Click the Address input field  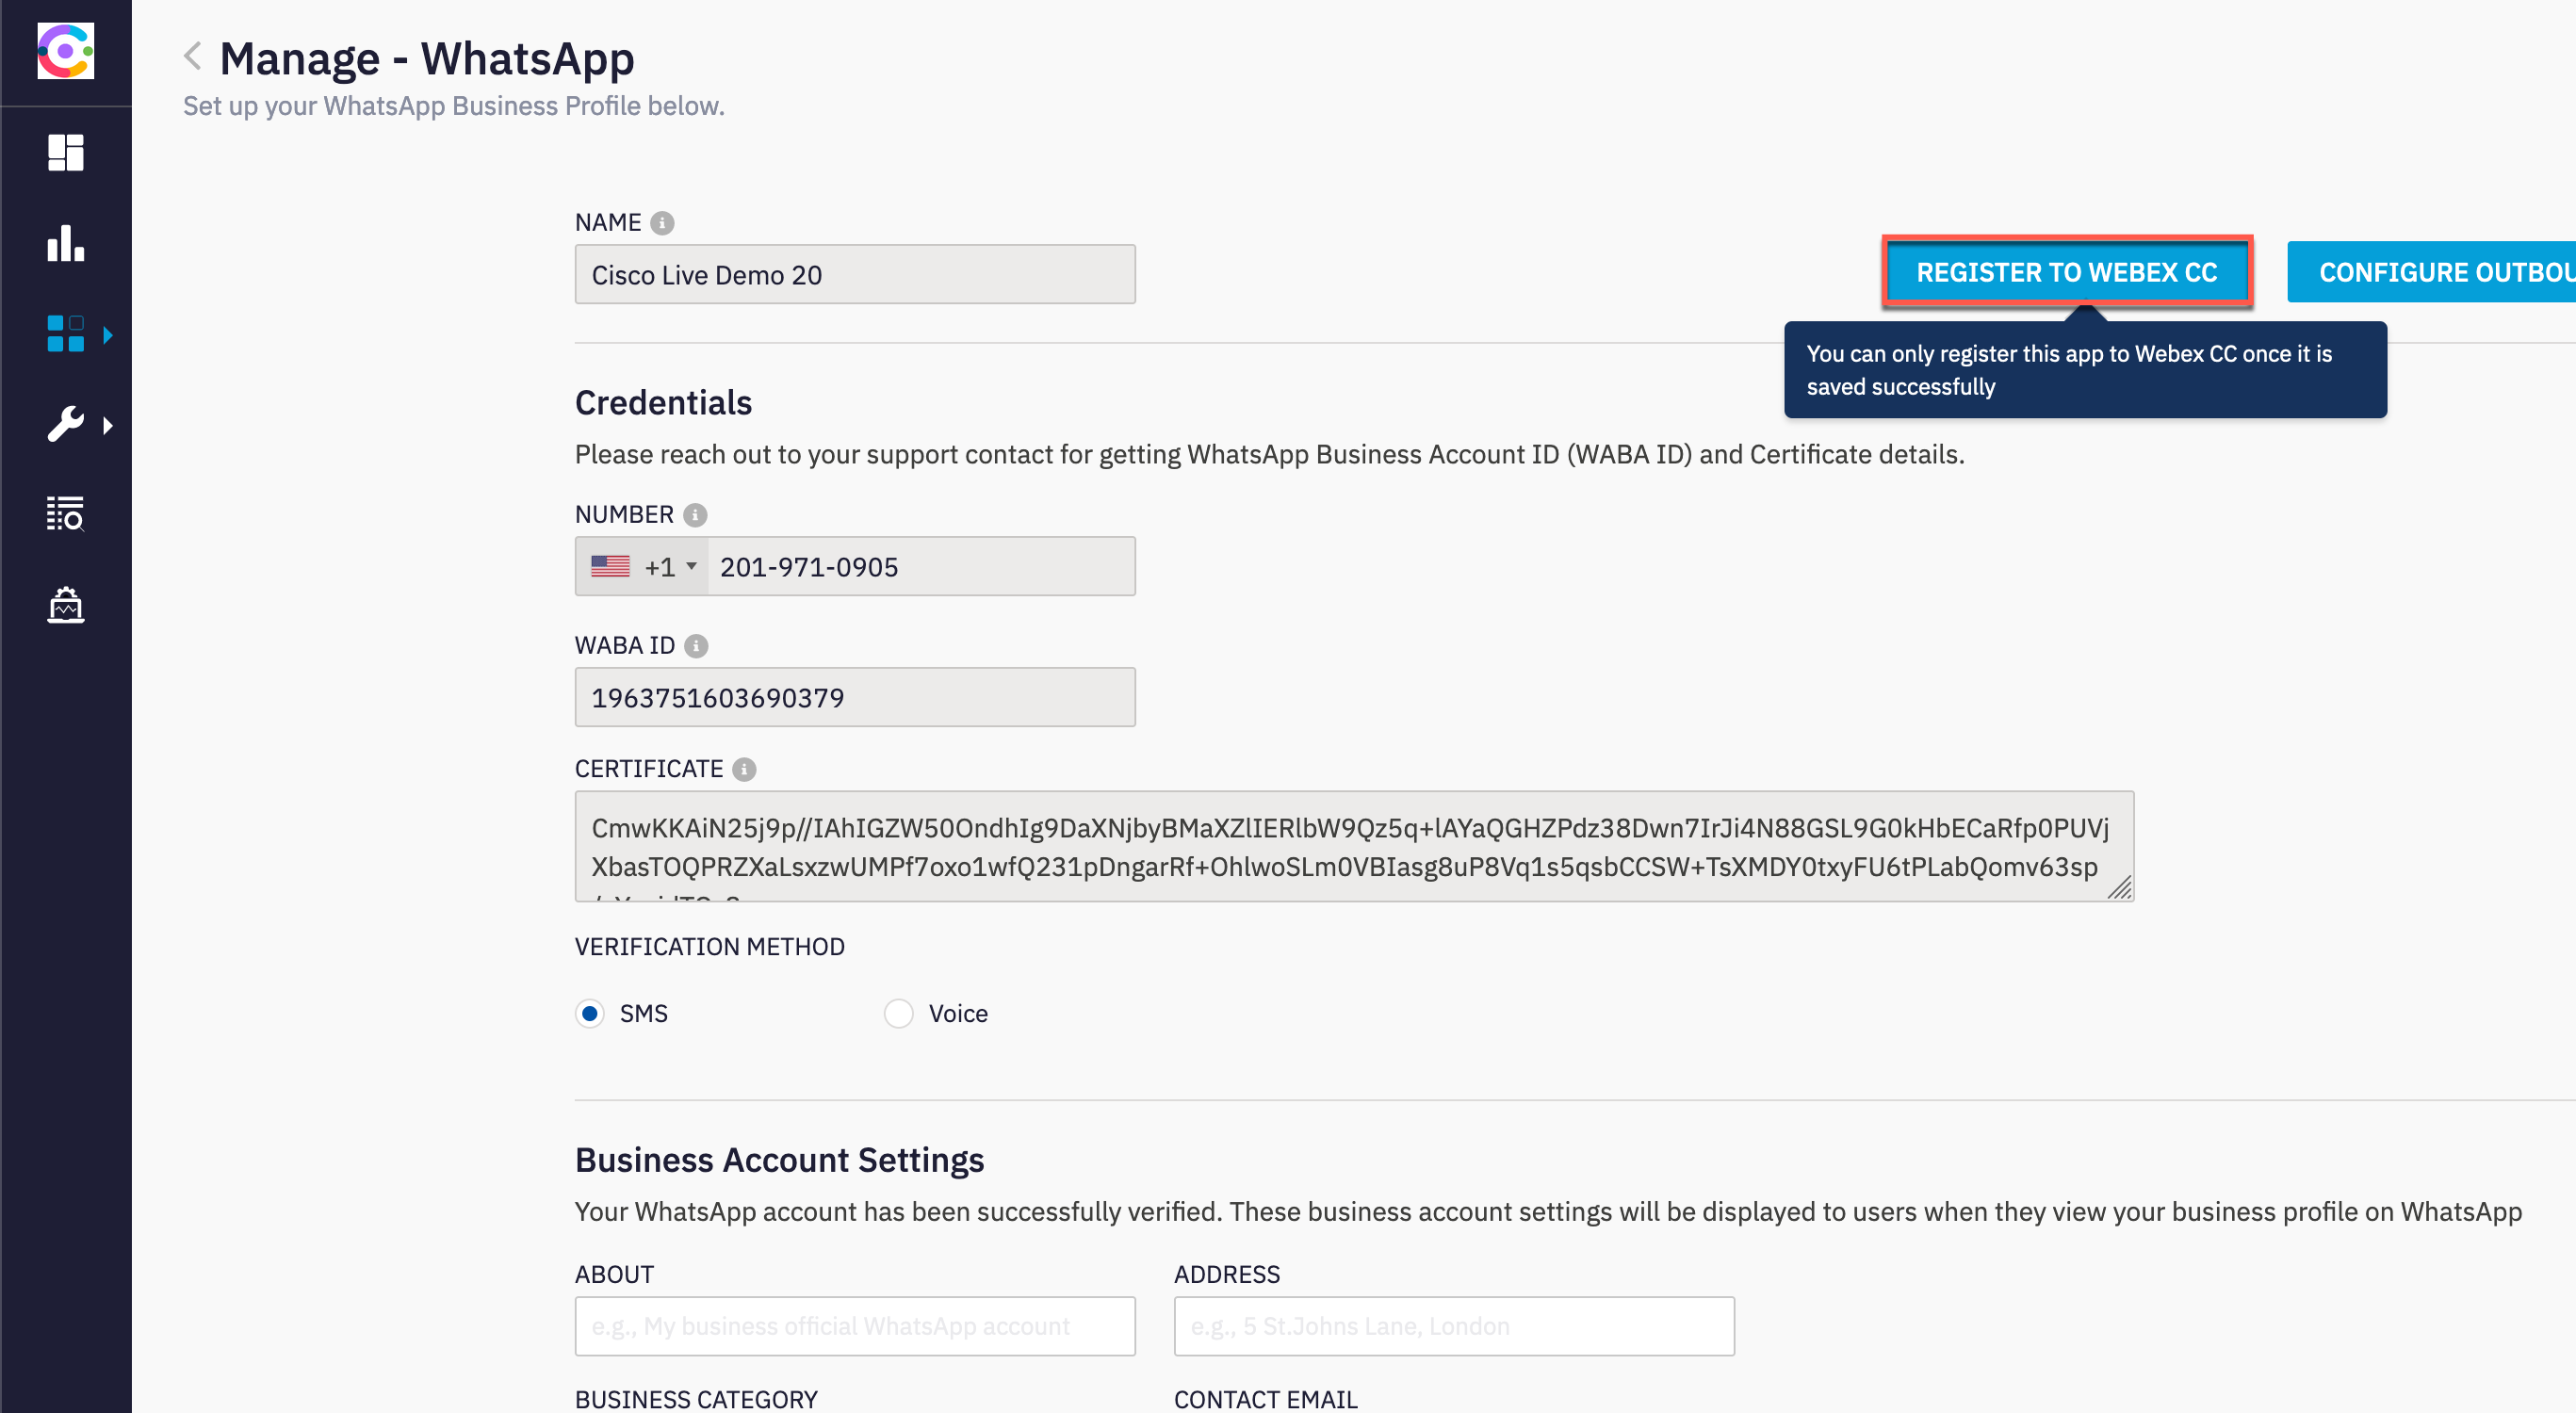click(1454, 1327)
